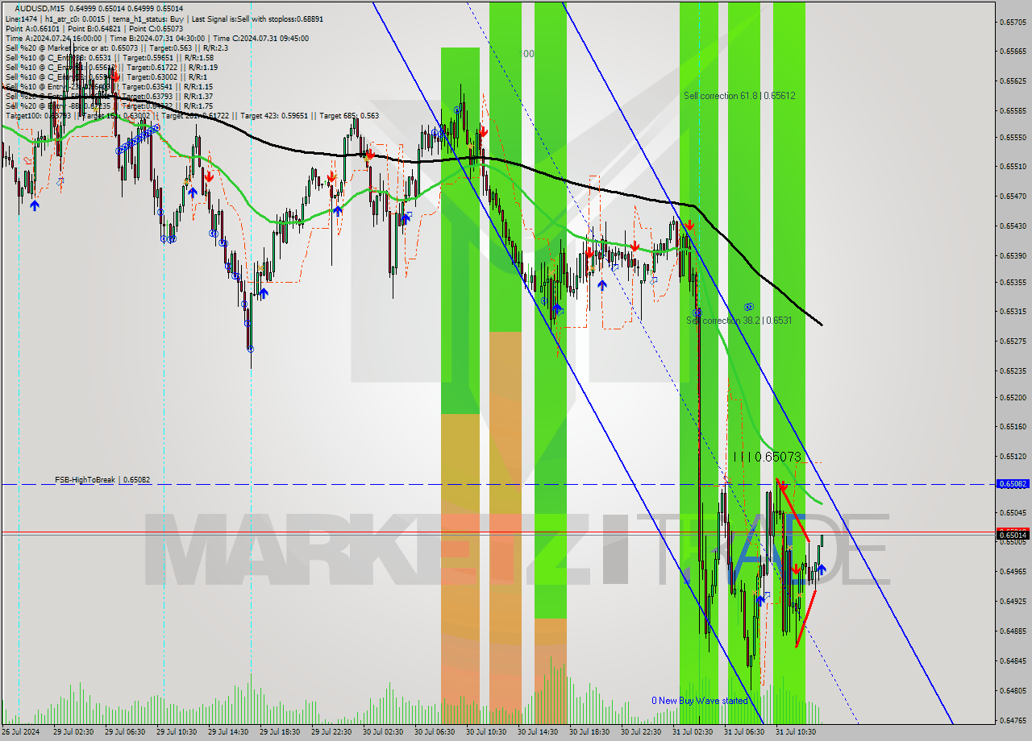Click the '30 Jul 18:30' time axis label

[589, 732]
